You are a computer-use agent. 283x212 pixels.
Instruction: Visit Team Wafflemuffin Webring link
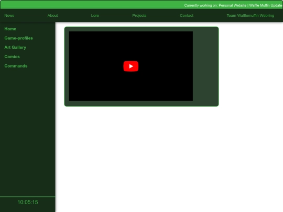coord(251,16)
